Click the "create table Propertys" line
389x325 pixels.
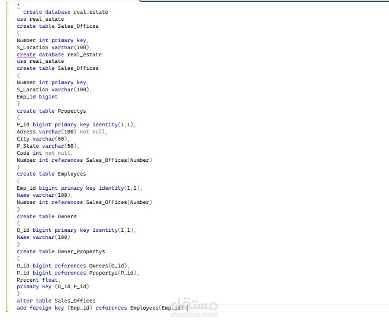click(x=52, y=111)
